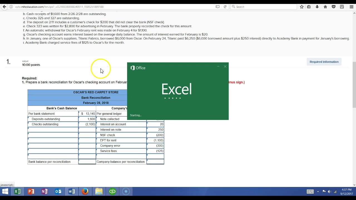Show bookmarks list icon
This screenshot has height=200, width=356.
coord(309,7)
